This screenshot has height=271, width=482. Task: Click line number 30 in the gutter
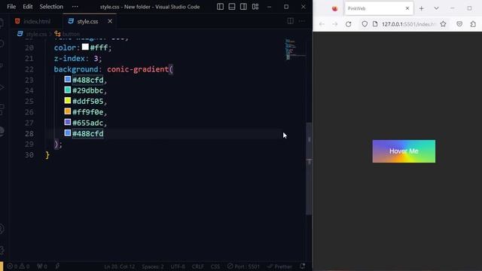(29, 155)
